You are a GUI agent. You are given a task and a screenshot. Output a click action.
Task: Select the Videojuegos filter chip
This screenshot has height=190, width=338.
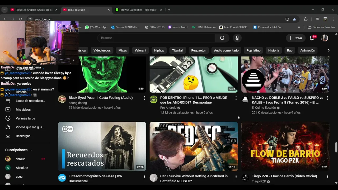pyautogui.click(x=102, y=50)
